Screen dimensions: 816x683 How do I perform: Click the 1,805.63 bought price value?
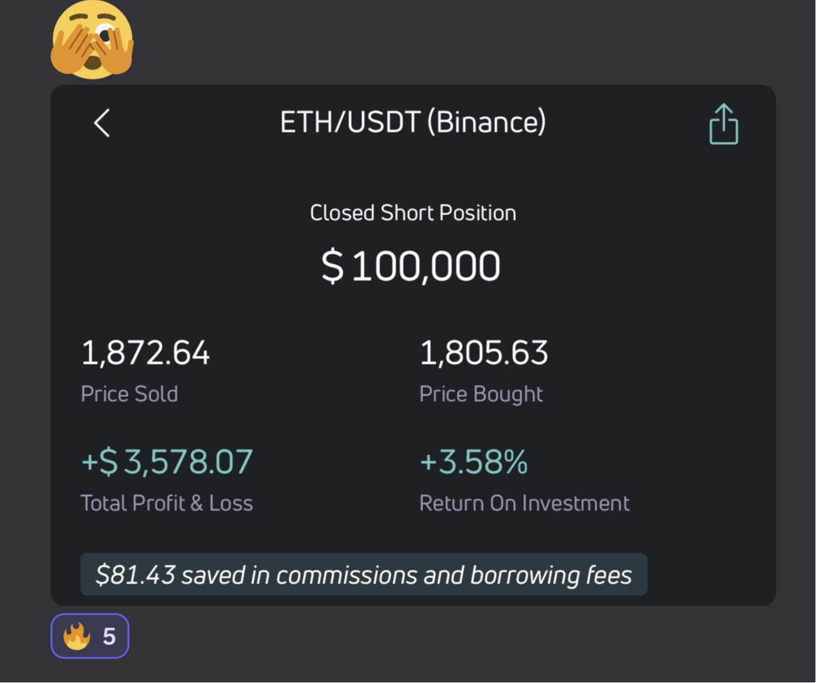[484, 353]
